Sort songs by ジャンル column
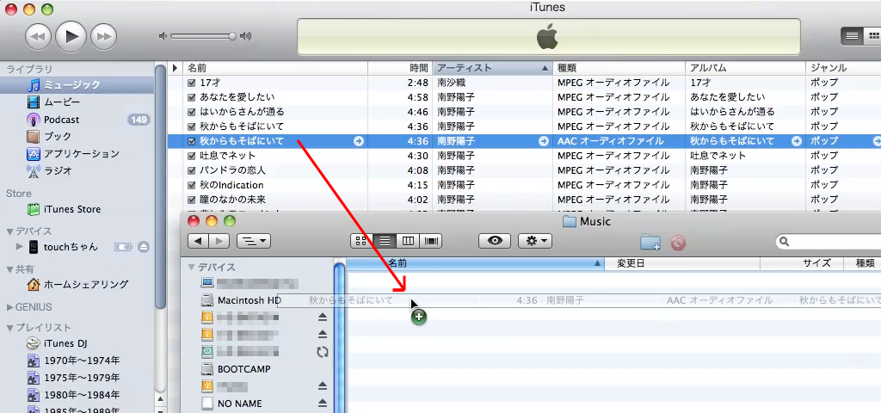This screenshot has height=413, width=881. click(x=843, y=68)
